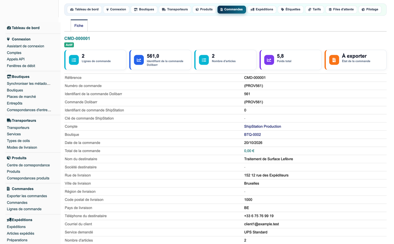Open the Files d'attente top navigation item
394x244 pixels.
(x=341, y=10)
